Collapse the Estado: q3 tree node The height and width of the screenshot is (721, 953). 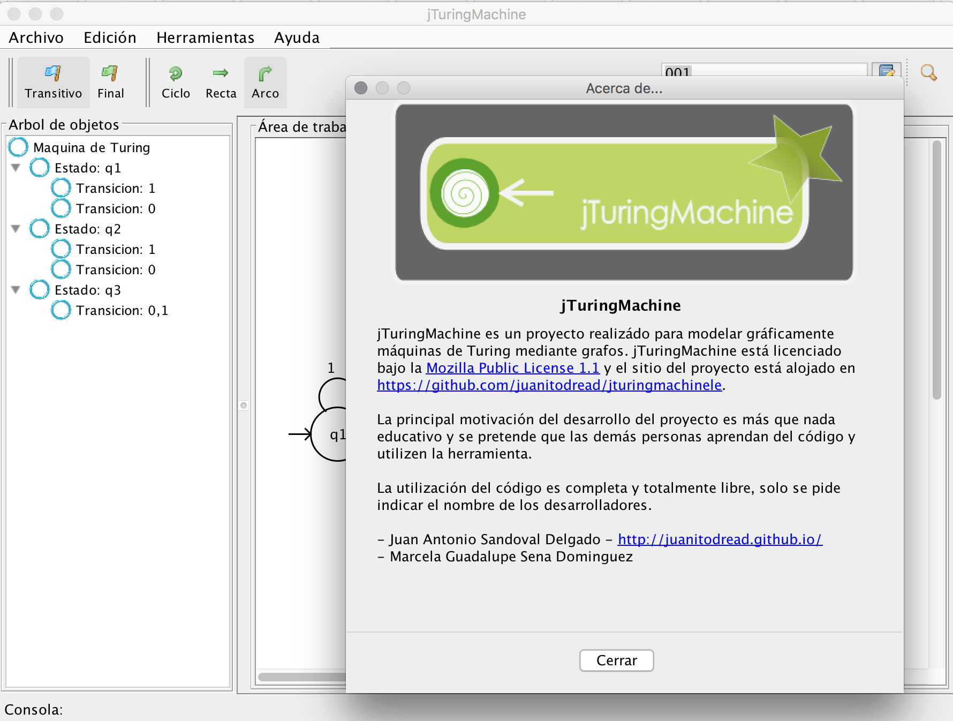pyautogui.click(x=16, y=290)
